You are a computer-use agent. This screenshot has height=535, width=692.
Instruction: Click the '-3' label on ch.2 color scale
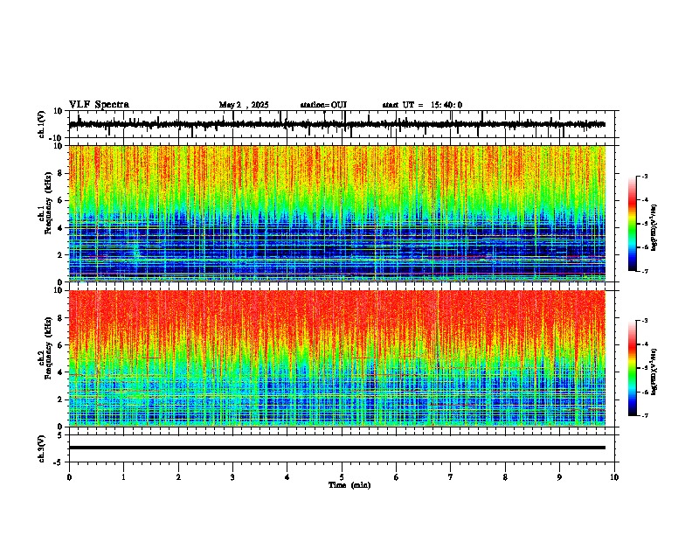click(645, 321)
